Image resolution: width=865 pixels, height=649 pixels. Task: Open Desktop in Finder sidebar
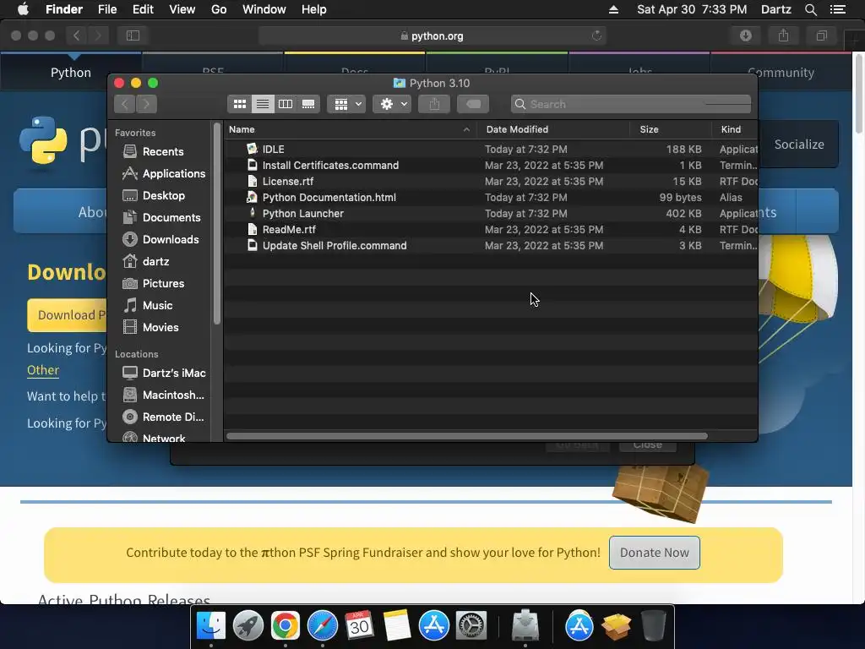pyautogui.click(x=154, y=195)
